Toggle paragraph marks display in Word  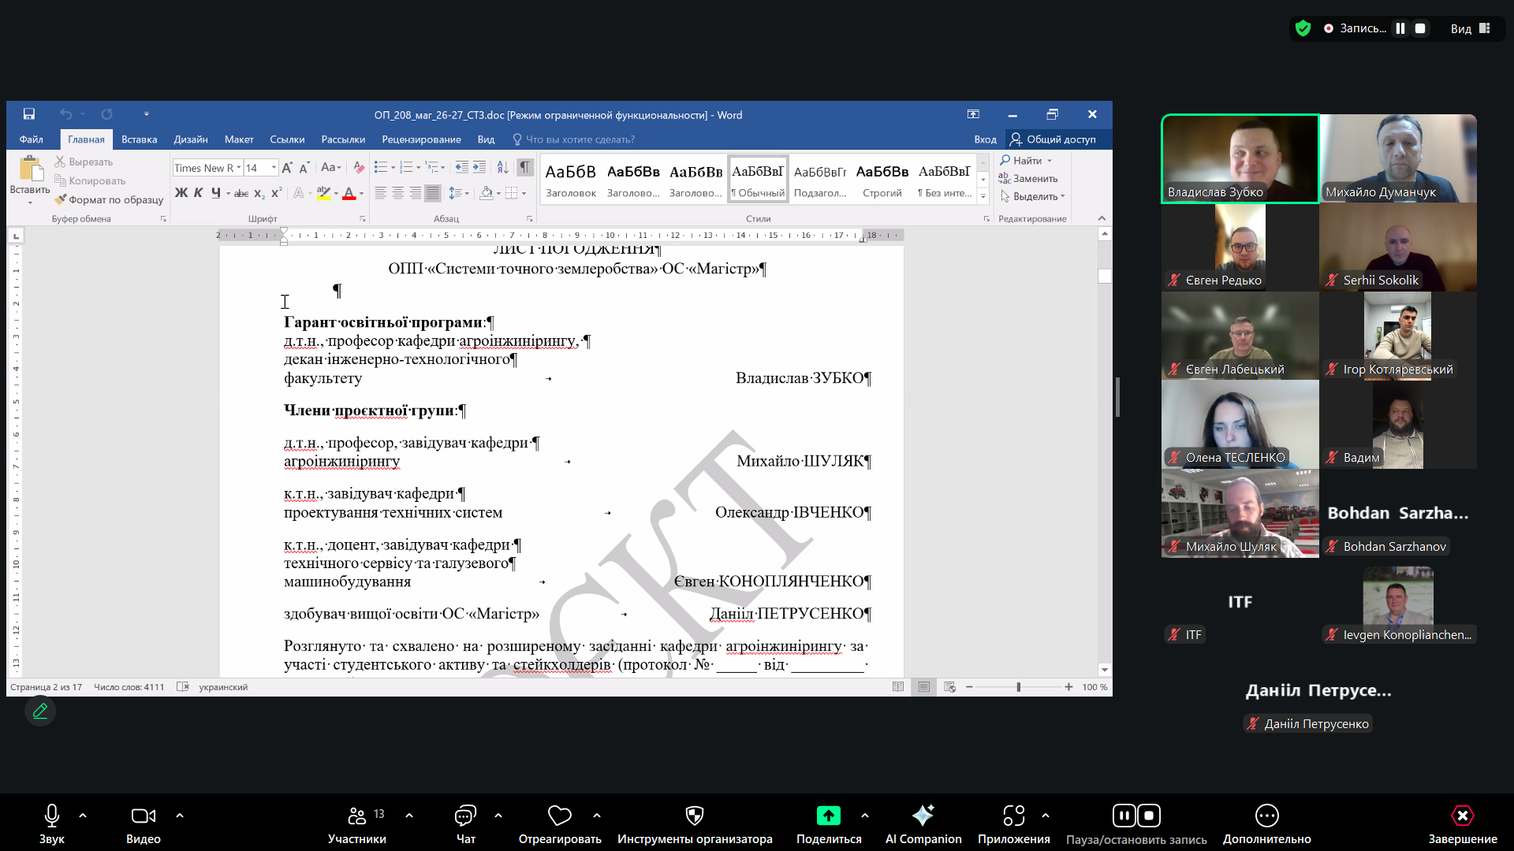[524, 167]
